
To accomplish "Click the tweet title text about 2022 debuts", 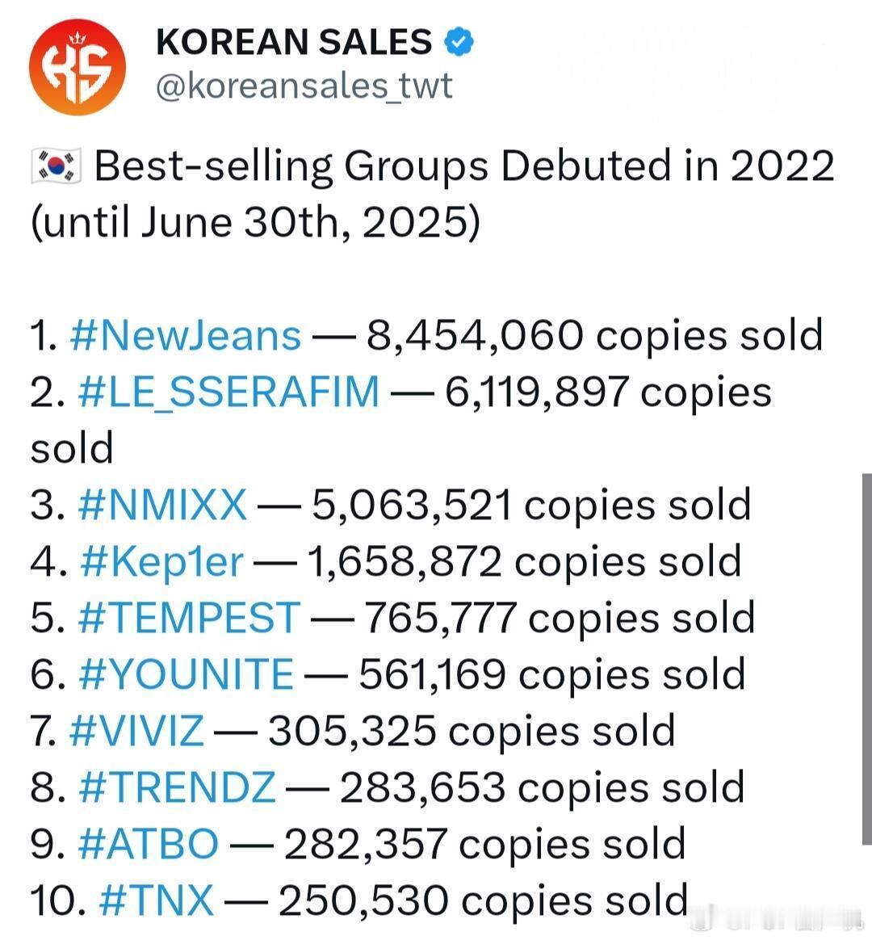I will [x=432, y=194].
